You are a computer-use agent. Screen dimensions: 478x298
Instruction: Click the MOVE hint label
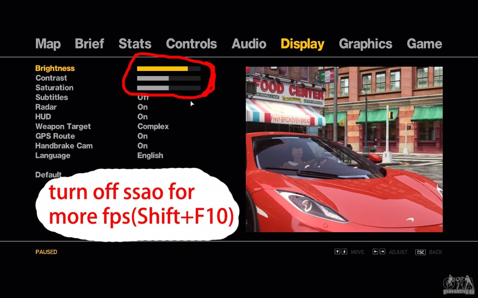pyautogui.click(x=357, y=252)
